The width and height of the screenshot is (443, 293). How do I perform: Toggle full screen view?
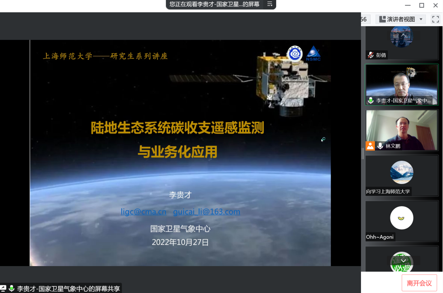(x=435, y=19)
